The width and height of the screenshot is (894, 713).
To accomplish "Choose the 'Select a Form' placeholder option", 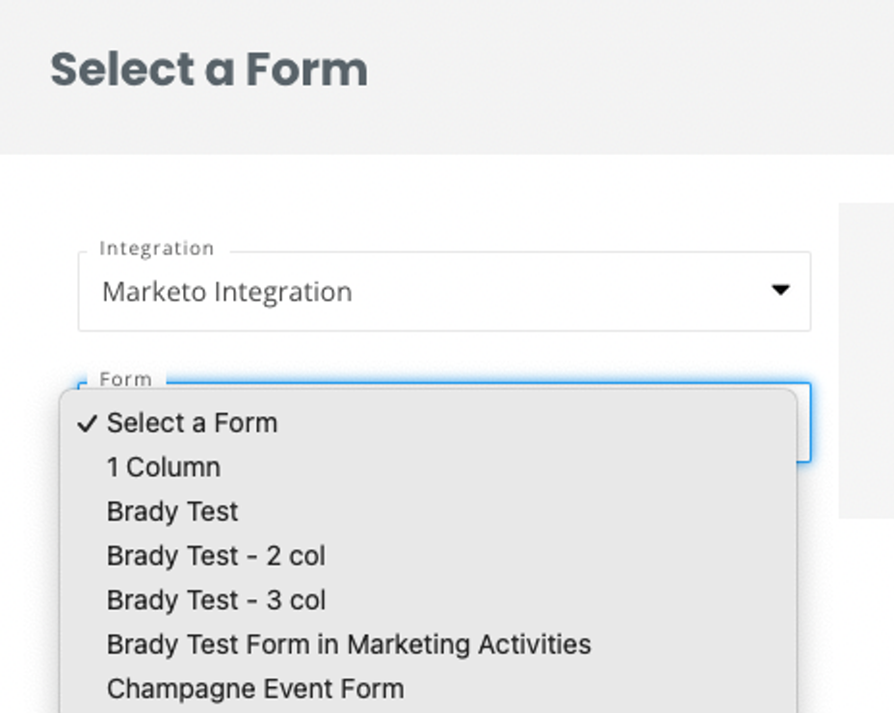I will point(193,423).
